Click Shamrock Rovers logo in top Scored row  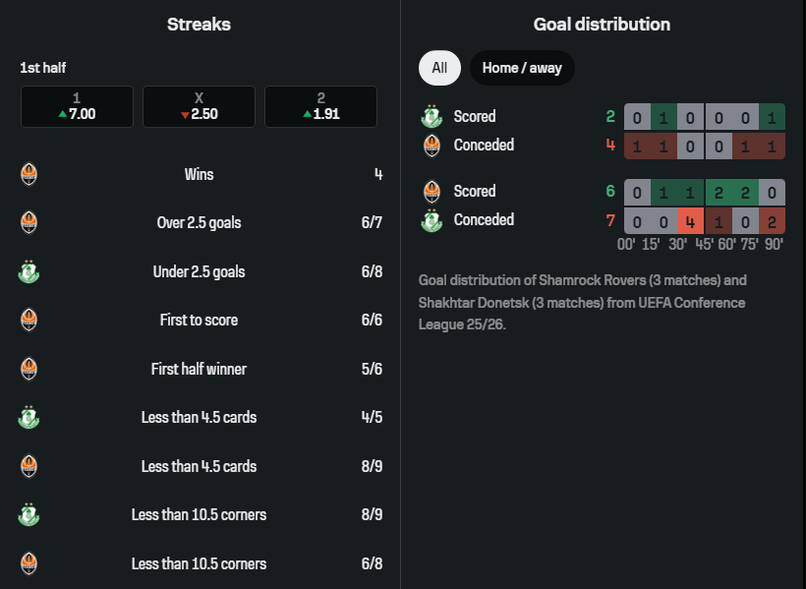pos(432,117)
